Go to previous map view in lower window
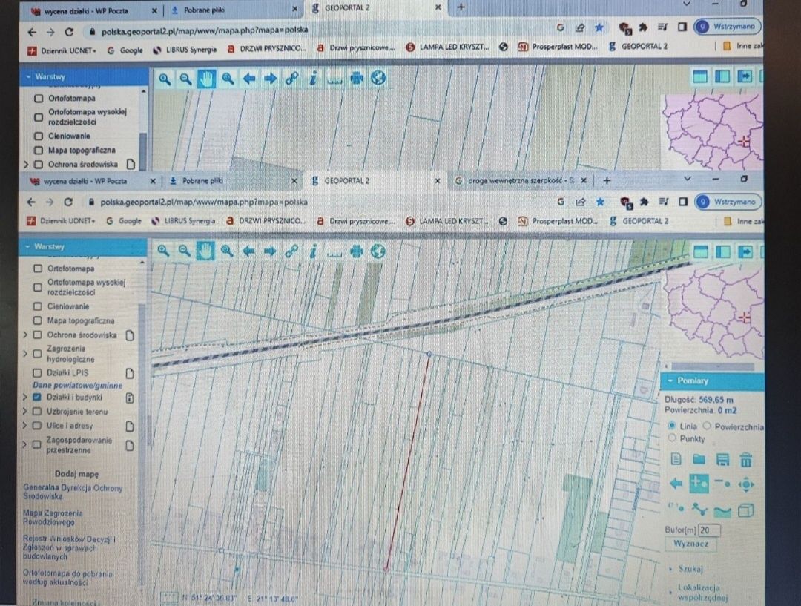Screen dimensions: 801x606 (248, 251)
